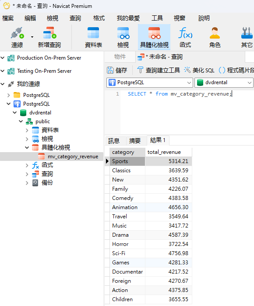Screen dimensions: 254x306
Task: Expand the 查詢 tree node
Action: point(27,174)
